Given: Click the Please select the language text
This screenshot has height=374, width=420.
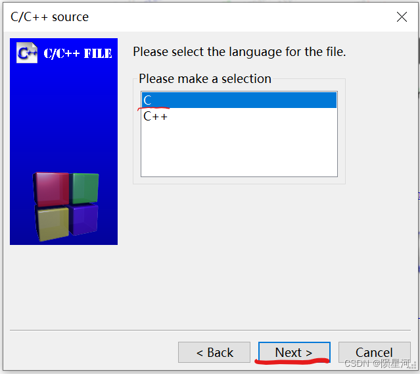Looking at the screenshot, I should click(239, 52).
